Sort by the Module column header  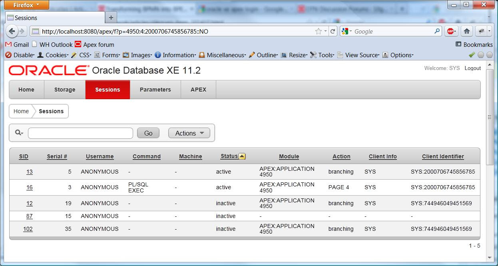pos(289,156)
